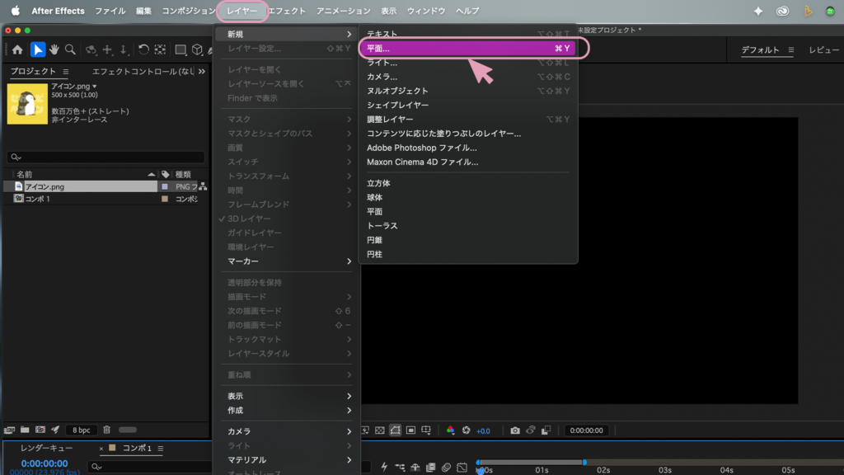Toggle Motion Blur switch in timeline
The height and width of the screenshot is (475, 844).
pyautogui.click(x=446, y=467)
